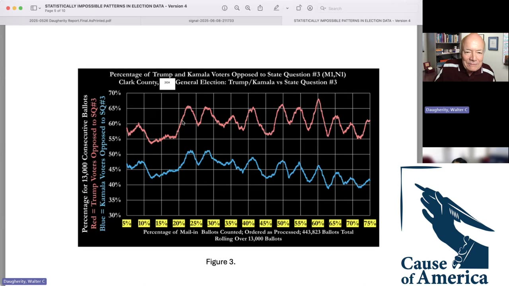
Task: Click the 75% x-axis label on the chart
Action: [x=370, y=223]
